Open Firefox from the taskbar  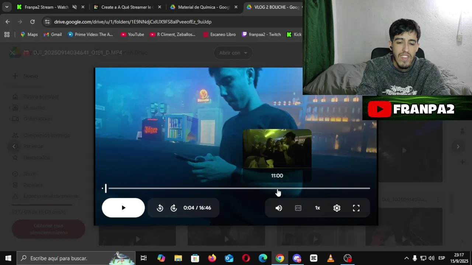click(212, 258)
